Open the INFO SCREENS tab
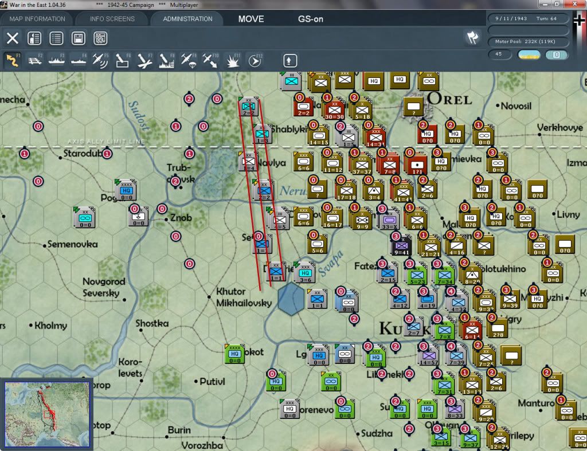587x451 pixels. pyautogui.click(x=112, y=19)
